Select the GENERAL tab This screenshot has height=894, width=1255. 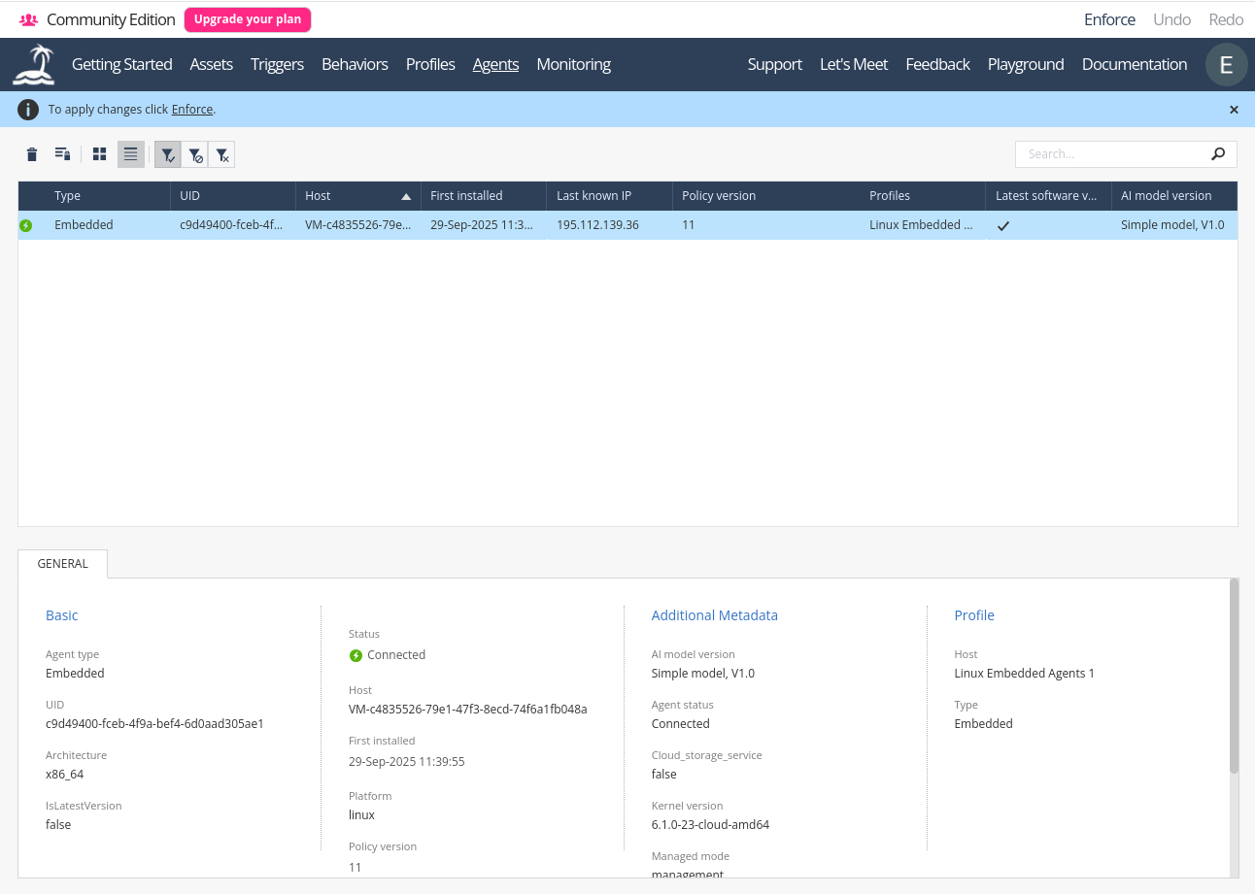click(x=63, y=564)
